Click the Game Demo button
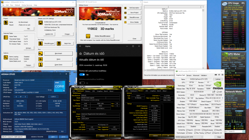Image resolution: width=249 pixels, height=140 pixels. (59, 65)
